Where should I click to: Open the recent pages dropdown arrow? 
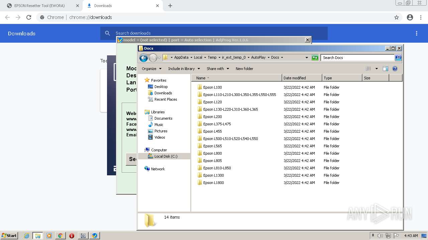159,58
